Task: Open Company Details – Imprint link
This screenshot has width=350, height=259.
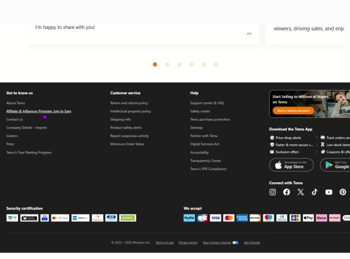Action: pyautogui.click(x=27, y=128)
